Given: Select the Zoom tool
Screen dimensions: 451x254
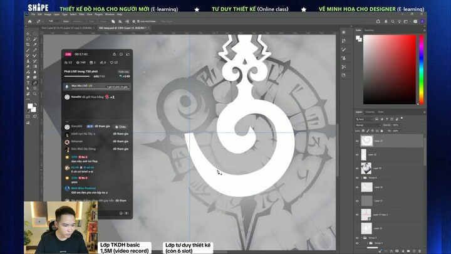Looking at the screenshot, I should [35, 94].
